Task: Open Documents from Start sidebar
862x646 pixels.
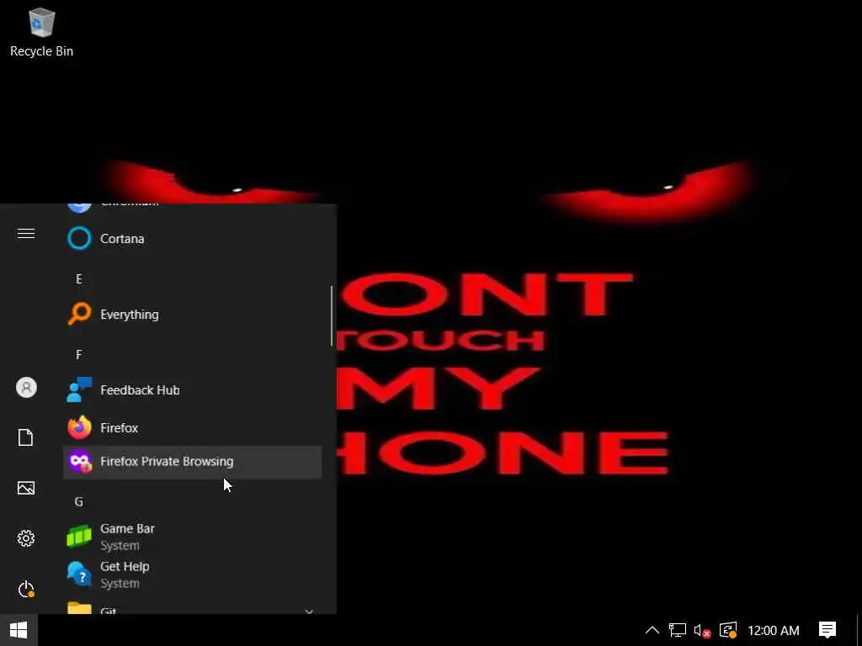Action: [x=26, y=437]
